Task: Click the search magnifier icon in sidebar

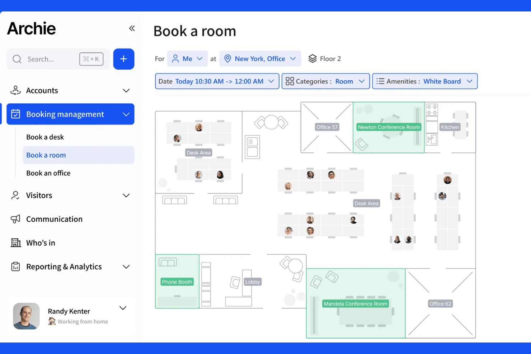Action: coord(17,59)
